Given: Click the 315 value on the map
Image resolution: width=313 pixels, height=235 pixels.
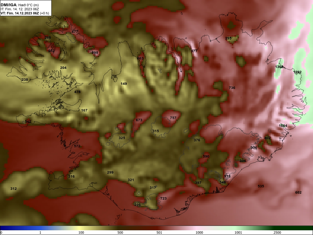Looking at the screenshot, I should [156, 131].
